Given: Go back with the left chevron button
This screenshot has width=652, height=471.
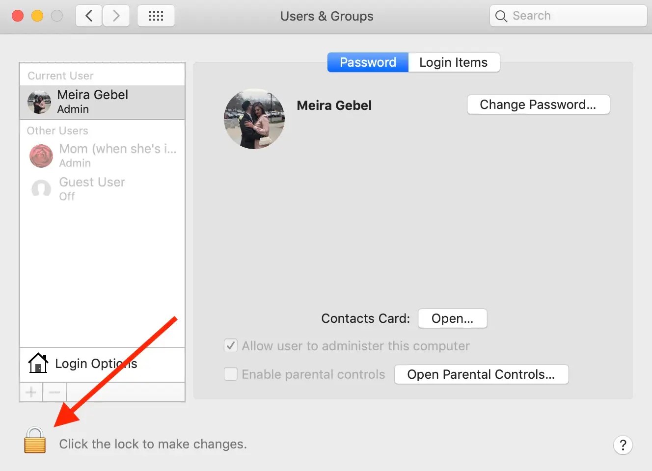Looking at the screenshot, I should 89,16.
